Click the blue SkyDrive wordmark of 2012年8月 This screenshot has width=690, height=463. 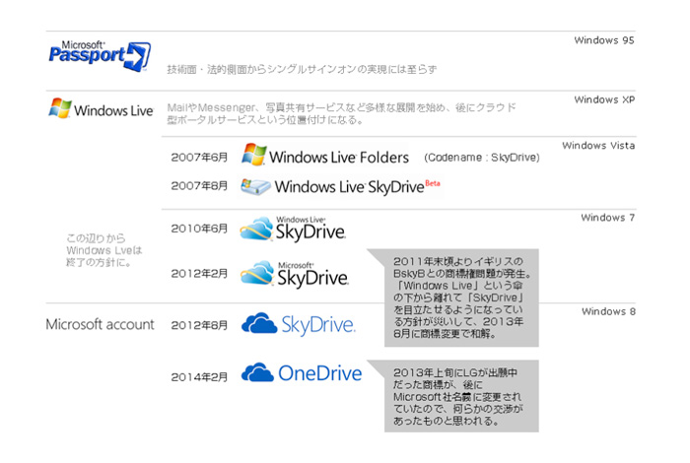coord(318,324)
